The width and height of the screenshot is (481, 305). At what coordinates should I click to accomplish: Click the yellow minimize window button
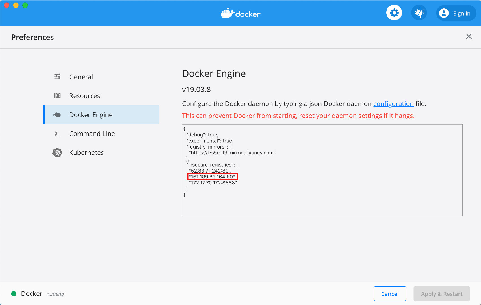click(x=16, y=5)
